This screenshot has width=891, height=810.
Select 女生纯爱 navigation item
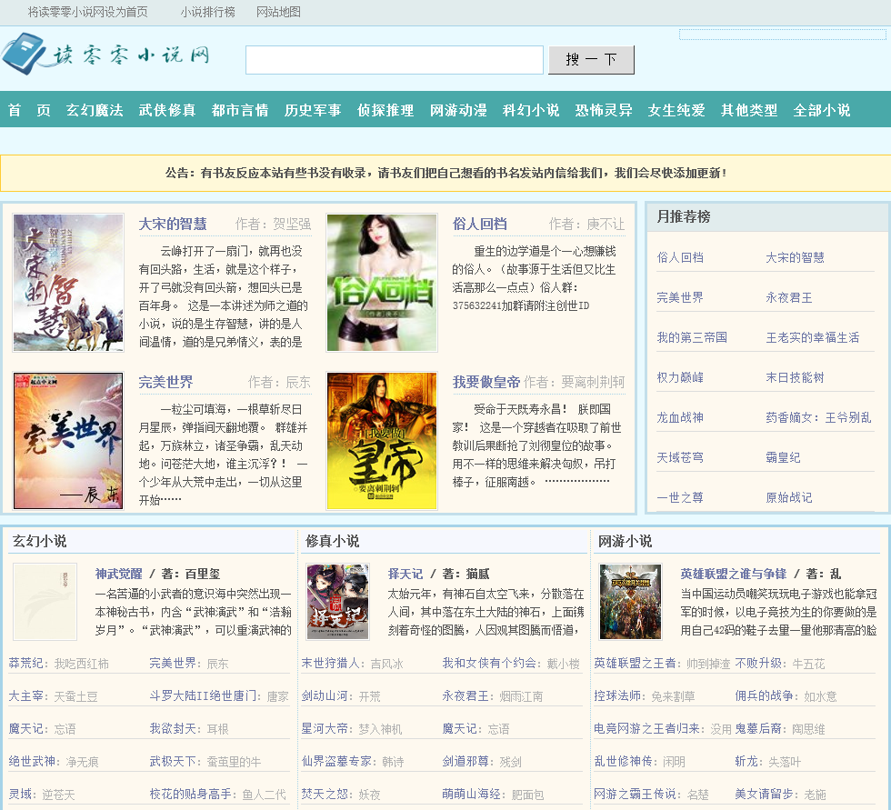point(676,110)
